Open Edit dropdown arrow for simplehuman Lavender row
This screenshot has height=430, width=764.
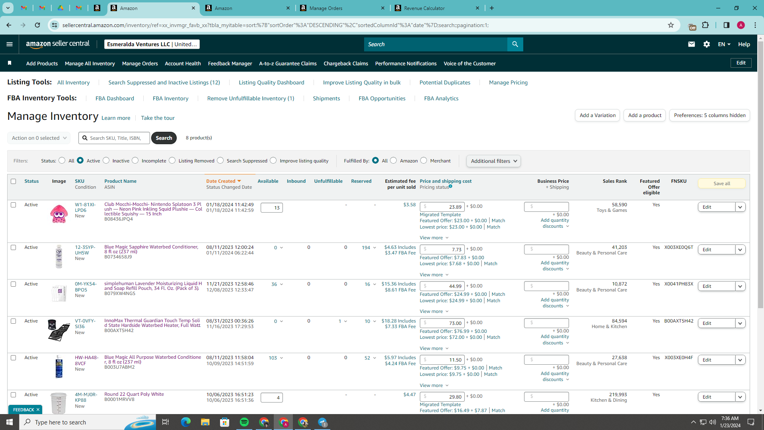pos(740,286)
